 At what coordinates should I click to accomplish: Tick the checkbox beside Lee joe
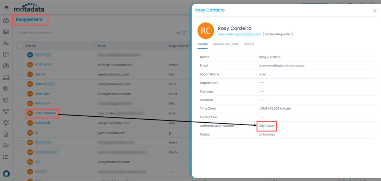coord(20,74)
